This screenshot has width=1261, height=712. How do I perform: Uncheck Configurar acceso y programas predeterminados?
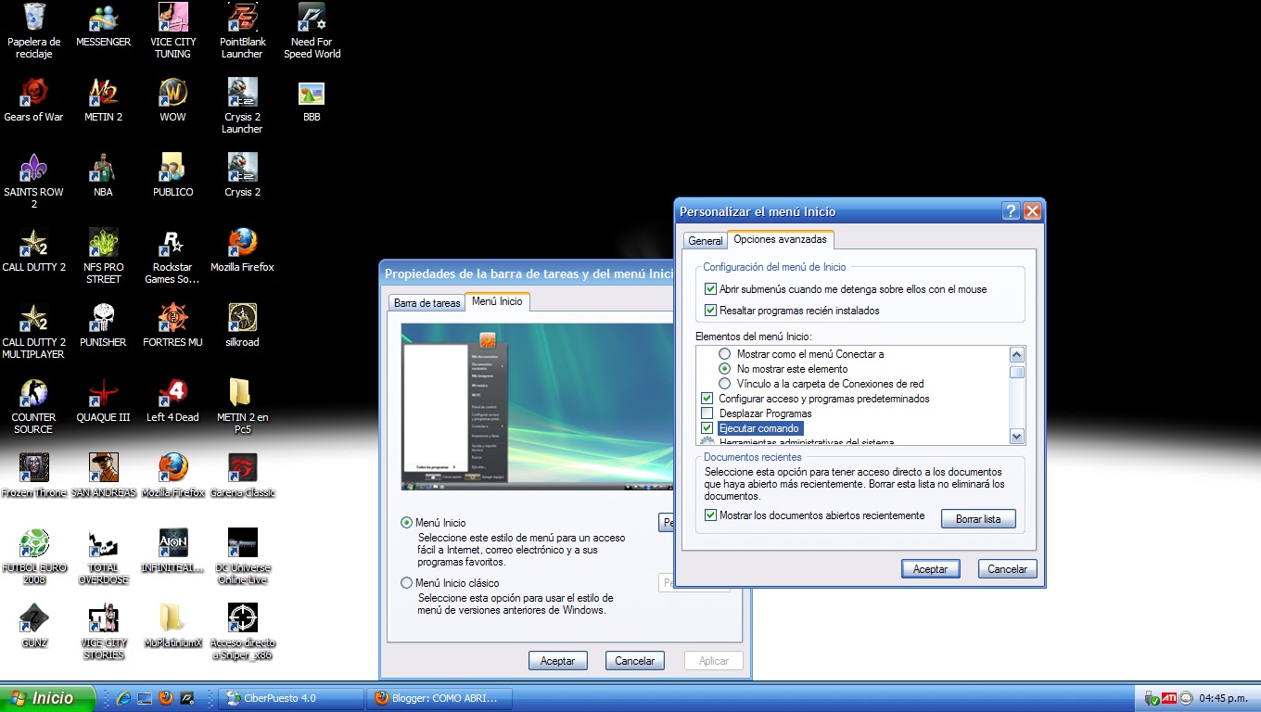tap(707, 399)
